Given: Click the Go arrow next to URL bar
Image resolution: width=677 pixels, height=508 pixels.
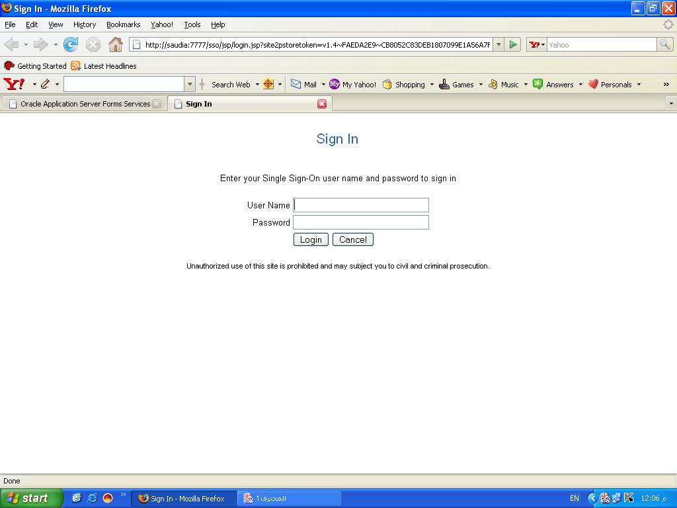Looking at the screenshot, I should pyautogui.click(x=513, y=45).
